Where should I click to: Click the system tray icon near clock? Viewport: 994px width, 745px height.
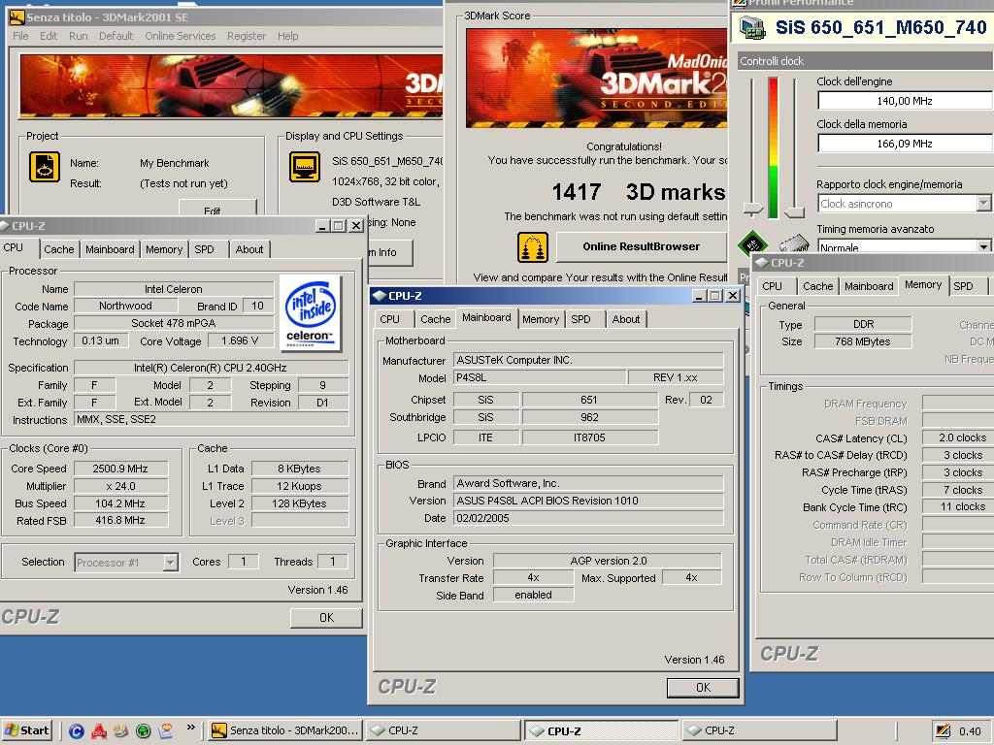tap(943, 731)
